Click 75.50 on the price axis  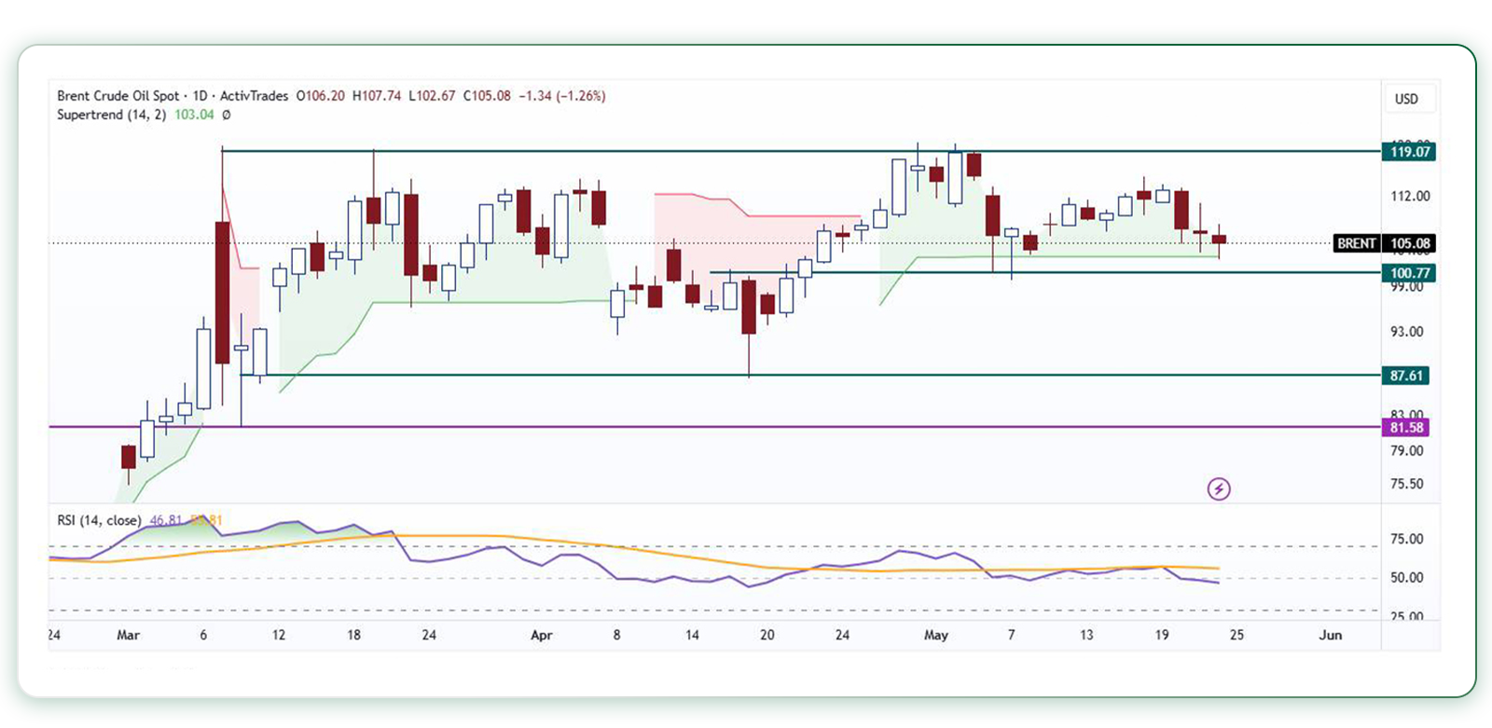point(1407,484)
